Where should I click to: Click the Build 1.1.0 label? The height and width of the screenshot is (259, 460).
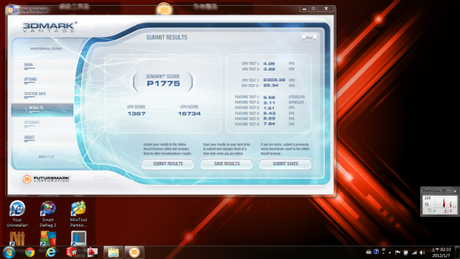point(46,157)
